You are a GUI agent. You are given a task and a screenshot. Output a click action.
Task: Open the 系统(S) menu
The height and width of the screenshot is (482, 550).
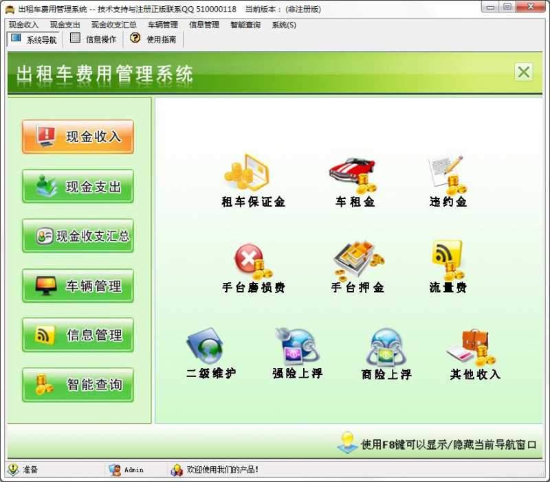tap(283, 24)
